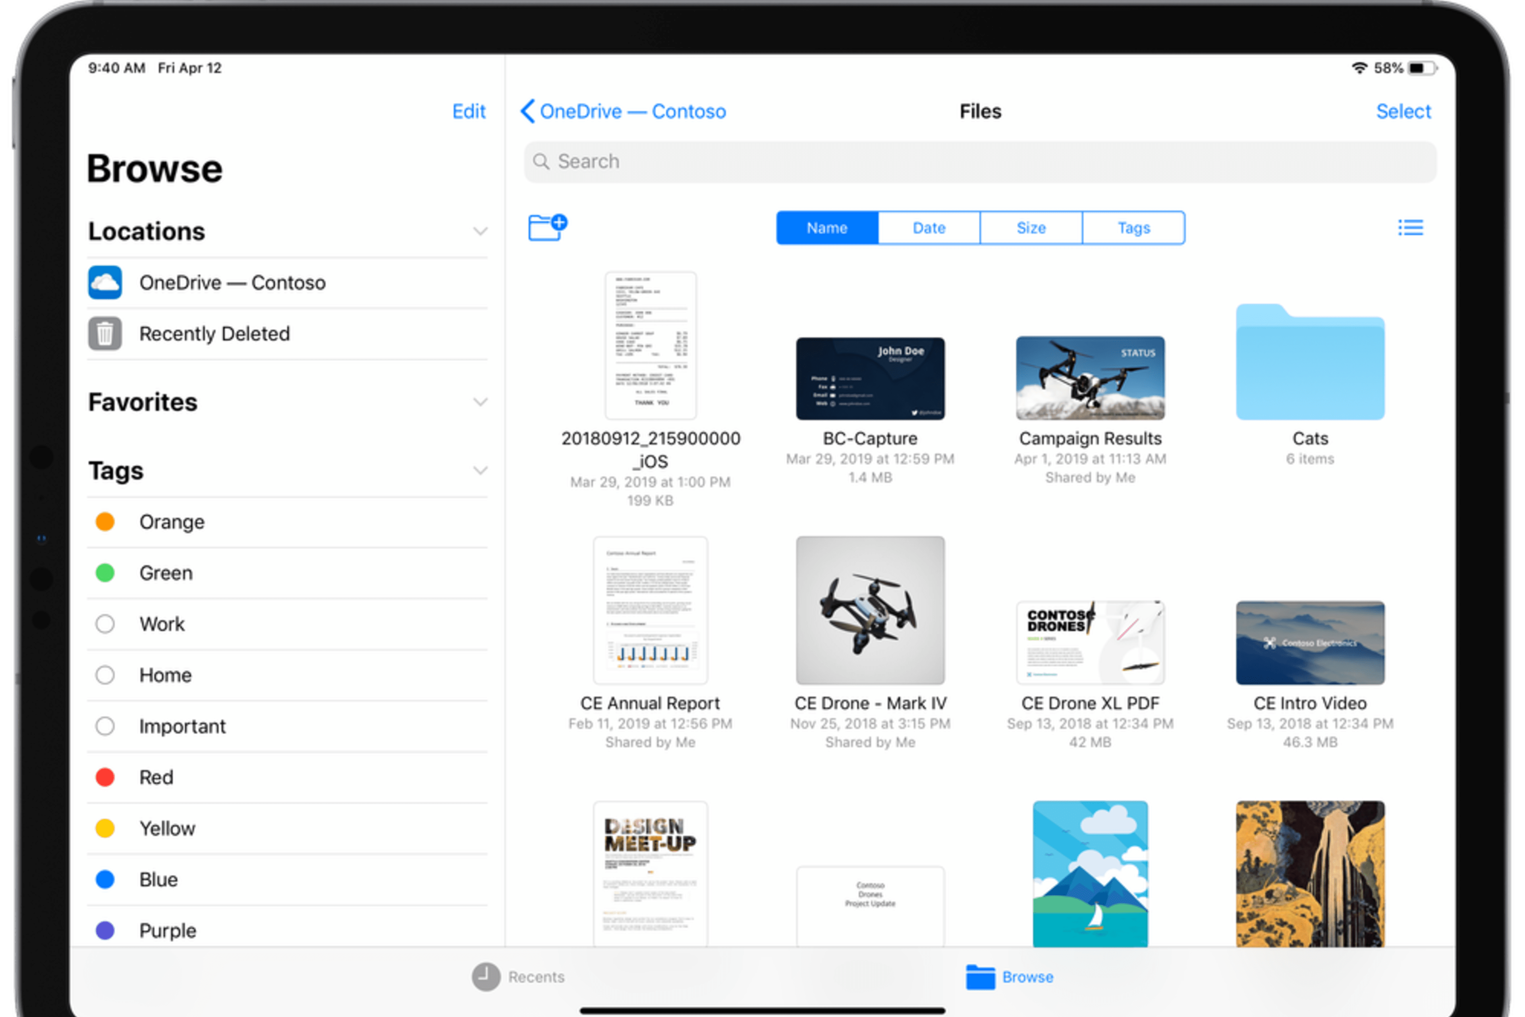Sort files by Date
This screenshot has height=1017, width=1525.
(x=929, y=228)
